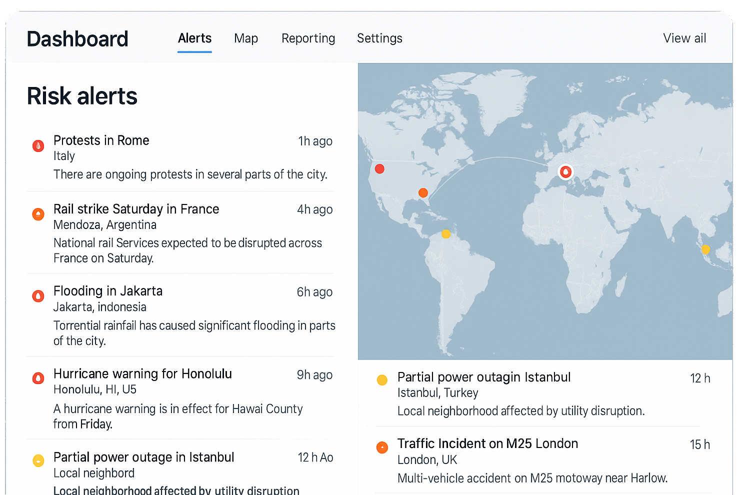Viewport: 743px width, 495px height.
Task: Open the Settings tab
Action: click(379, 38)
